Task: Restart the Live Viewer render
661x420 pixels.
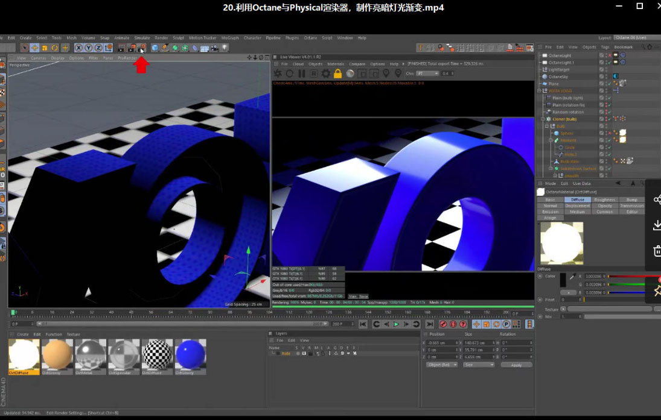Action: (290, 74)
